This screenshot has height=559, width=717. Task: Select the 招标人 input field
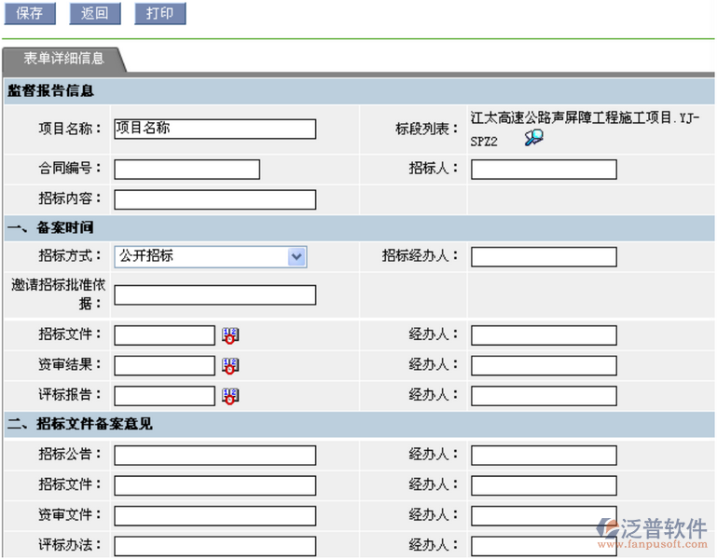(x=544, y=170)
